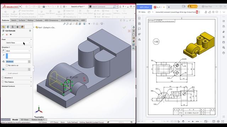Cancel the Cut-Extrude with the red X
The image size is (227, 127).
point(7,35)
